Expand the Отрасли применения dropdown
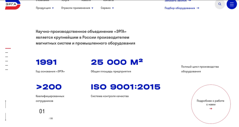Image resolution: width=239 pixels, height=127 pixels. coord(77,8)
